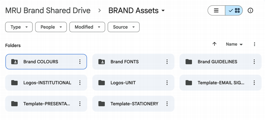Click the Brand FONTS shared folder icon
The width and height of the screenshot is (265, 120).
tap(102, 62)
